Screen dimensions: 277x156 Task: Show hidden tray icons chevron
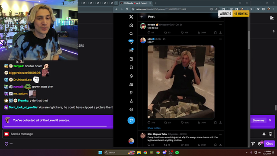point(246,153)
